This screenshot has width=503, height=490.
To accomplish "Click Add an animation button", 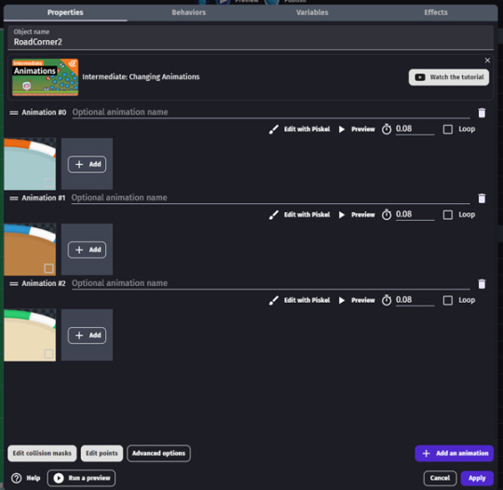I will [454, 454].
